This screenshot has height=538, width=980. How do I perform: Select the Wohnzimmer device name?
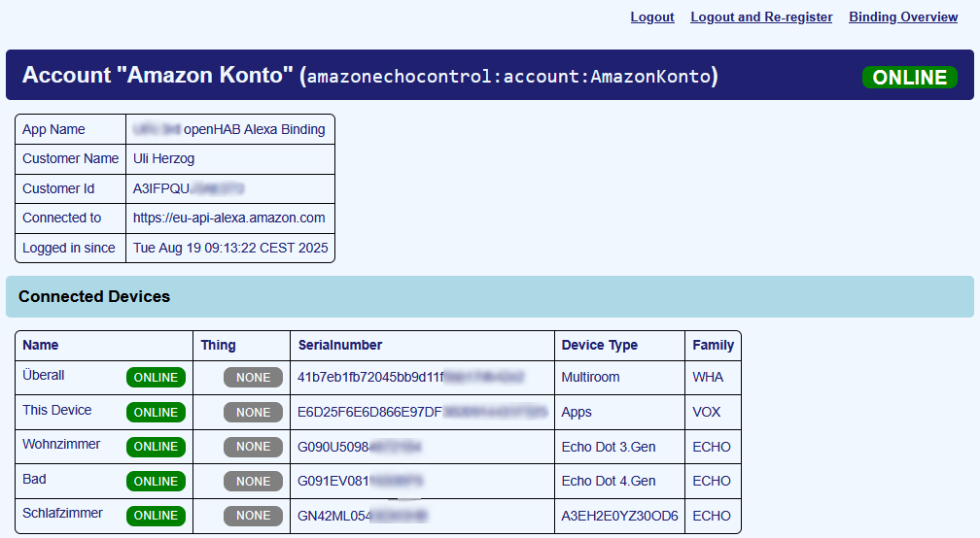(61, 445)
